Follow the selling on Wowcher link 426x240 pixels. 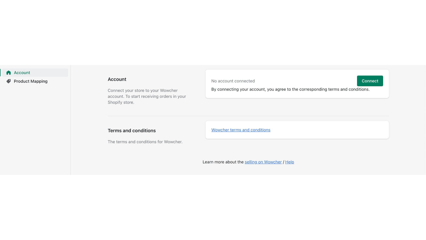click(263, 162)
